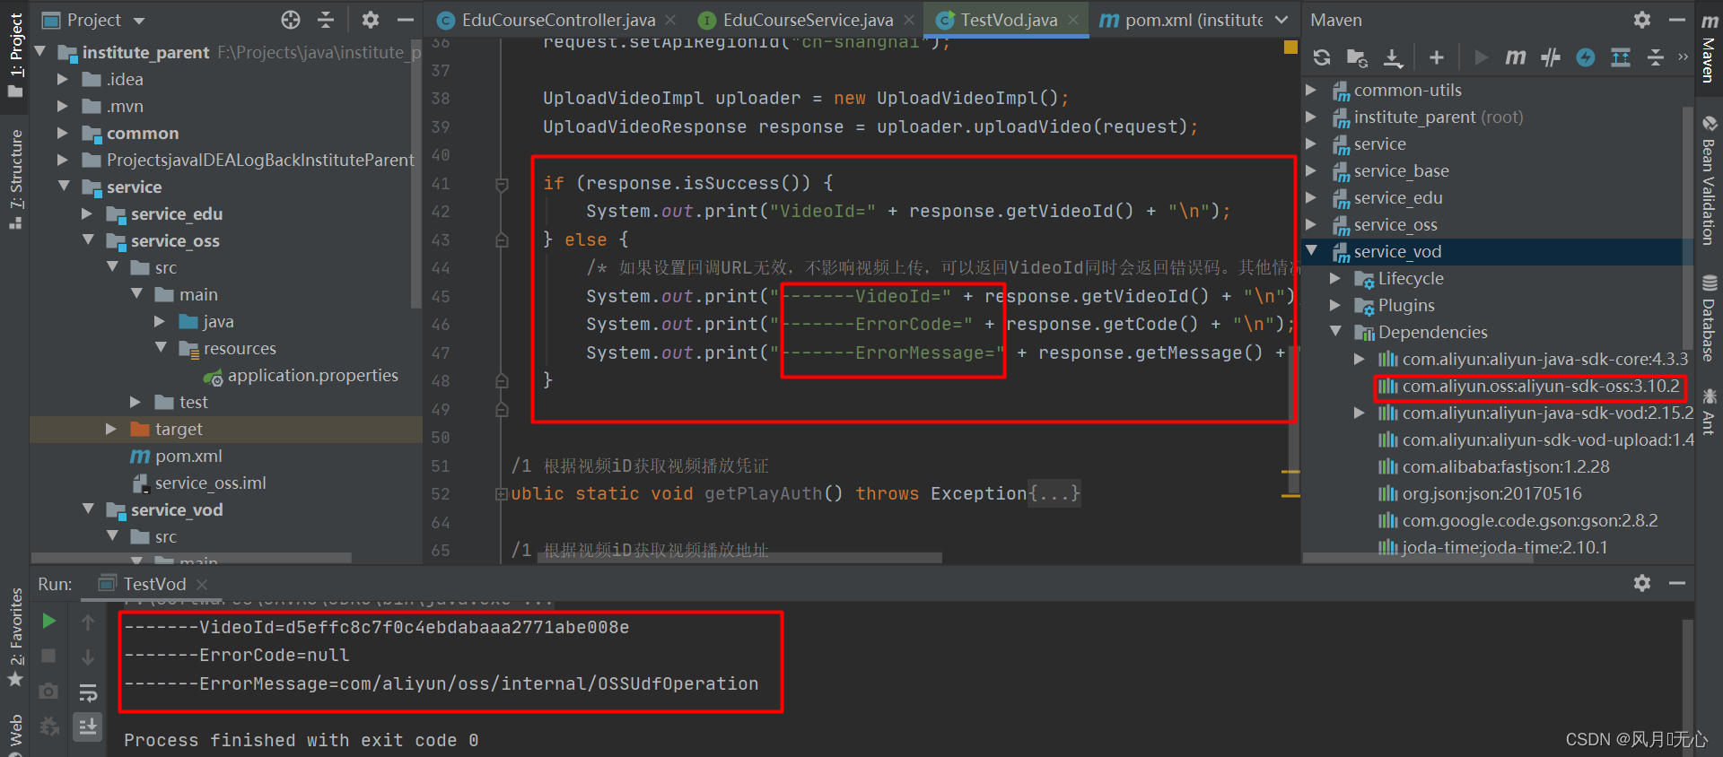Unfold getPlayAuth method at line 52
Screen dimensions: 1723x757
click(x=501, y=494)
